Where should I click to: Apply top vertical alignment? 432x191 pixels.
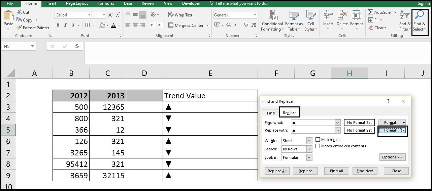tap(128, 15)
